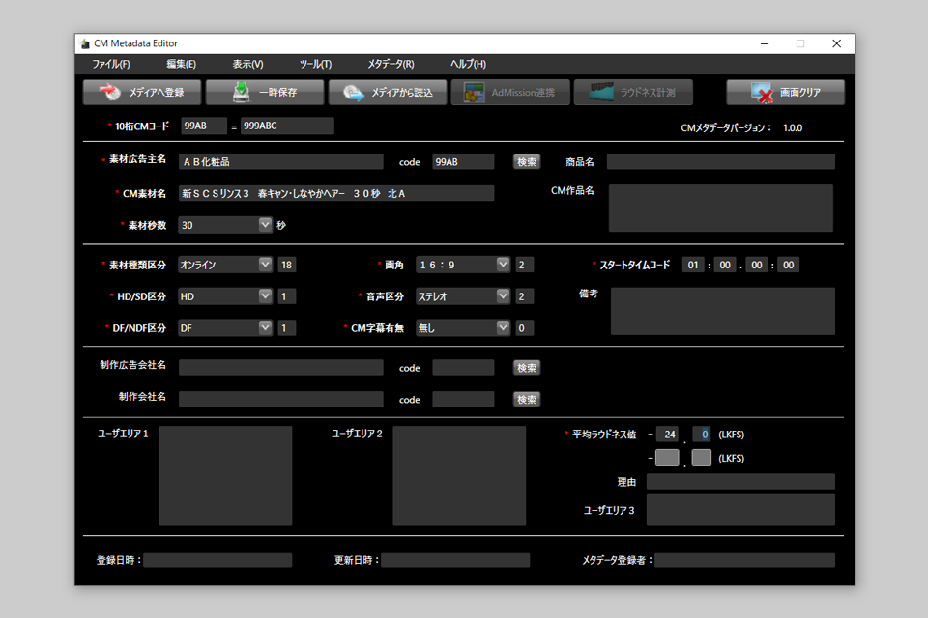928x618 pixels.
Task: Expand the CM字幕有無 dropdown showing 無し
Action: [503, 327]
